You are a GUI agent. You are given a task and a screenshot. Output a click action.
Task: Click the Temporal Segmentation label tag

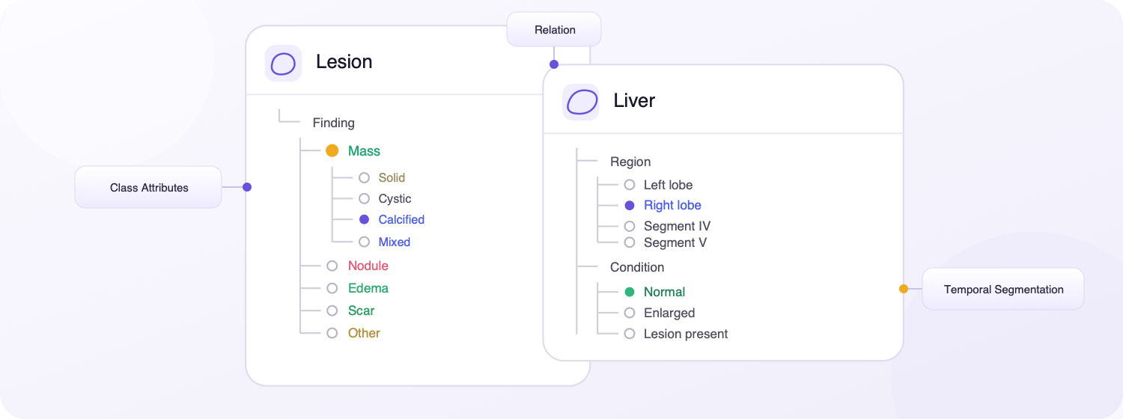coord(1003,289)
